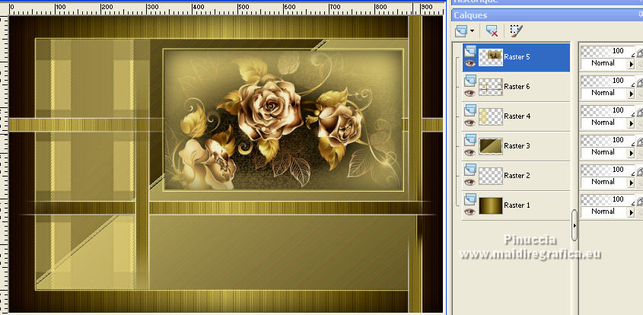Click the Delete Layer icon

(x=492, y=30)
